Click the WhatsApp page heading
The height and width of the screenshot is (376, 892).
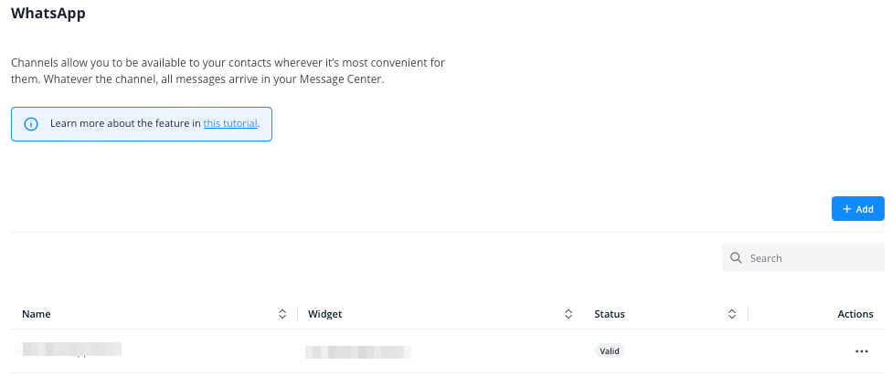pos(48,15)
